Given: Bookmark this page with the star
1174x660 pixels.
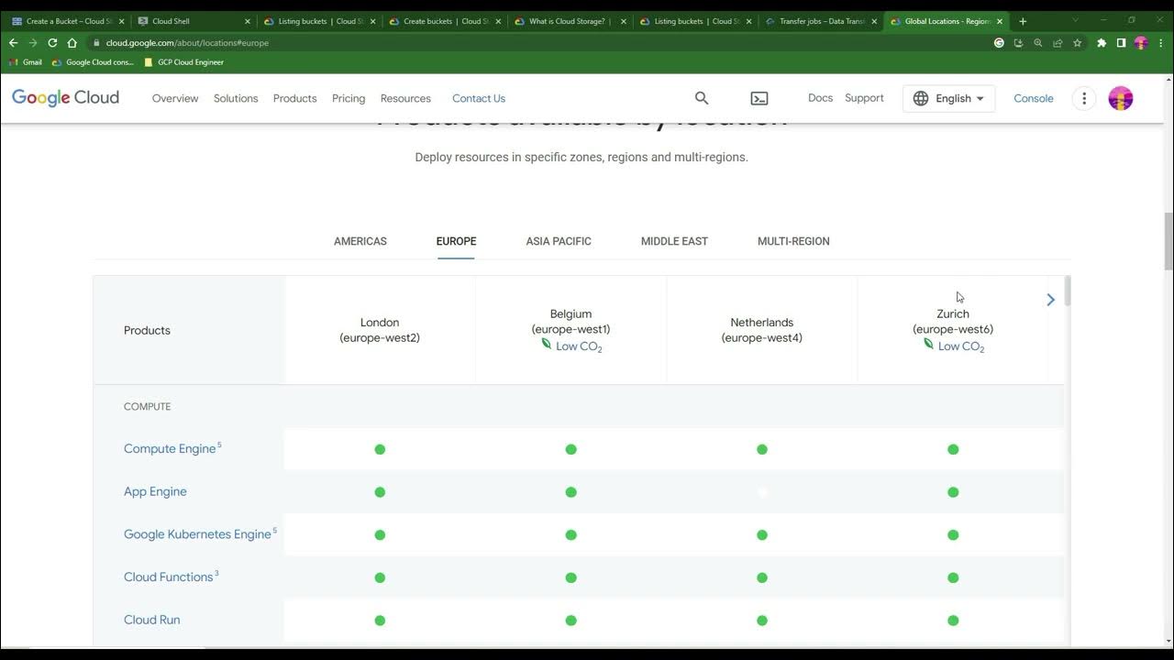Looking at the screenshot, I should point(1078,42).
